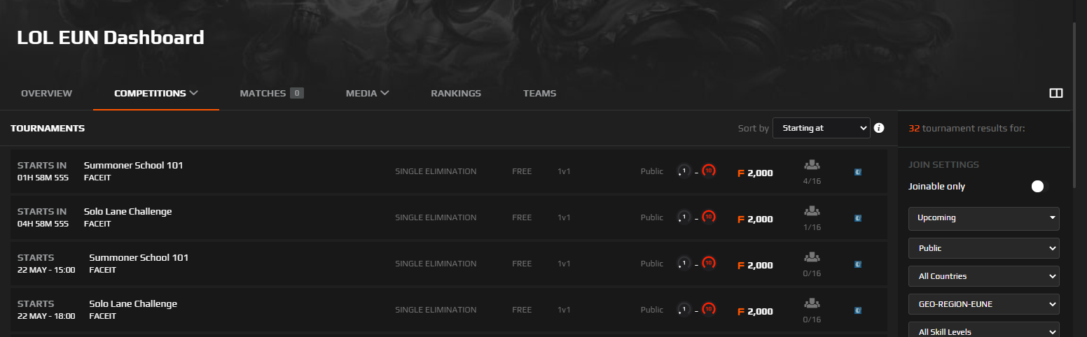The width and height of the screenshot is (1087, 337).
Task: Click the FACEIT points icon beside 2,000 in third row
Action: pos(741,266)
